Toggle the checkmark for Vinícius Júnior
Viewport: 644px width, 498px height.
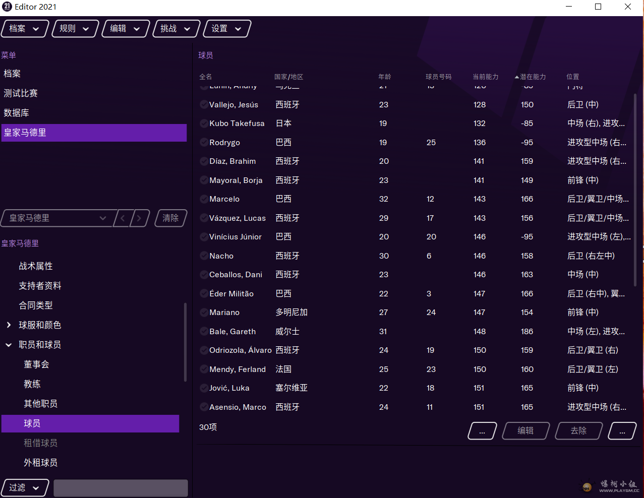coord(204,237)
